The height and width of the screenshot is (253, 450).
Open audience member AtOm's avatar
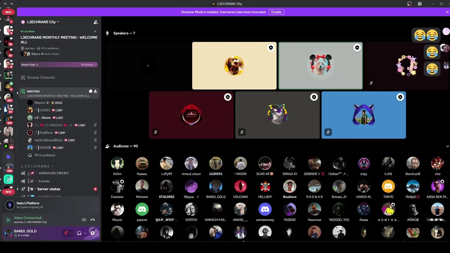pos(117,163)
